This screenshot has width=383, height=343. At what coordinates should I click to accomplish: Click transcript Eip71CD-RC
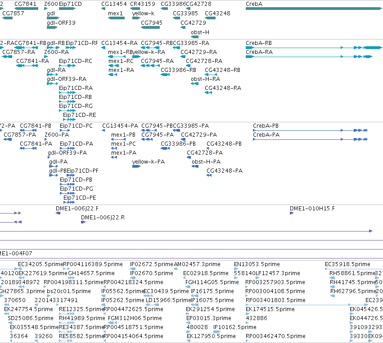67,66
